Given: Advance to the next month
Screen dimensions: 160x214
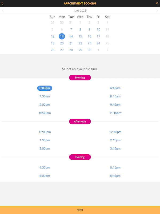Looking at the screenshot, I should [x=157, y=11].
